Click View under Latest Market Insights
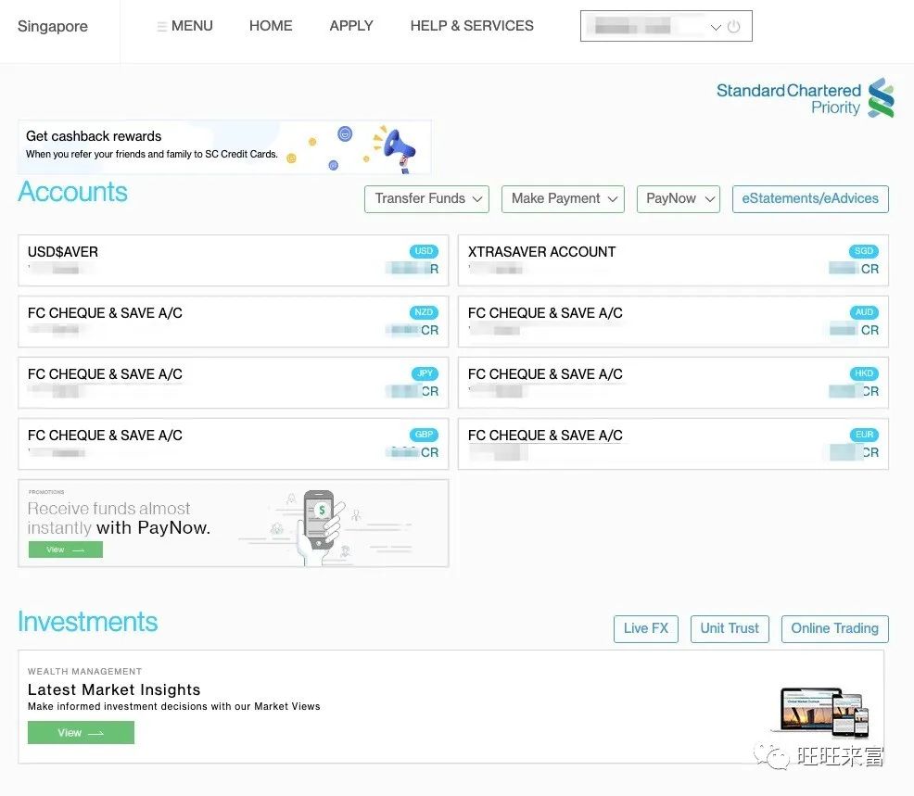914x796 pixels. point(81,732)
